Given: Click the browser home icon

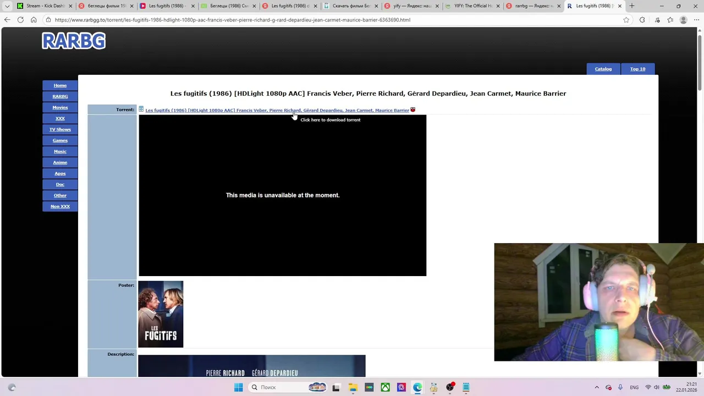Looking at the screenshot, I should (34, 20).
